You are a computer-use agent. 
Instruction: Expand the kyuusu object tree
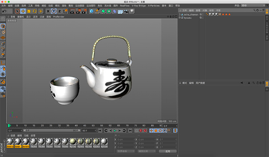[x=180, y=18]
